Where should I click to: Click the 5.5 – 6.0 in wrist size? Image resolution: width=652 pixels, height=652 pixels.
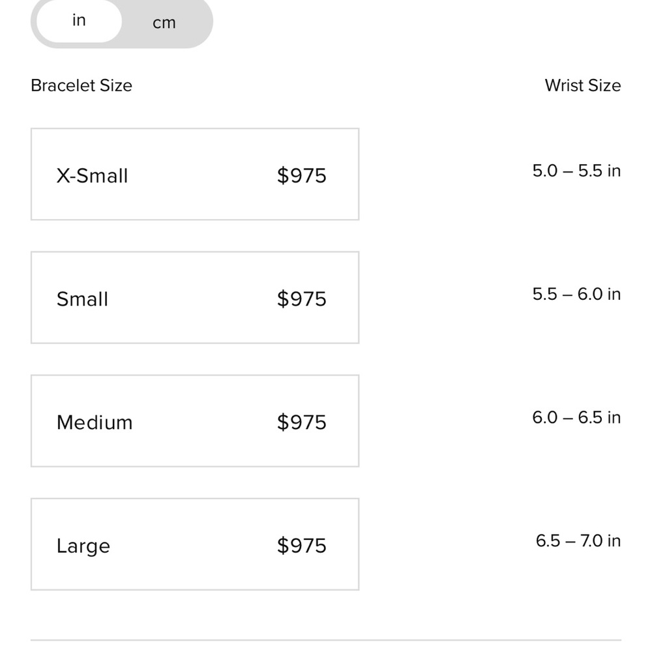[x=576, y=294]
